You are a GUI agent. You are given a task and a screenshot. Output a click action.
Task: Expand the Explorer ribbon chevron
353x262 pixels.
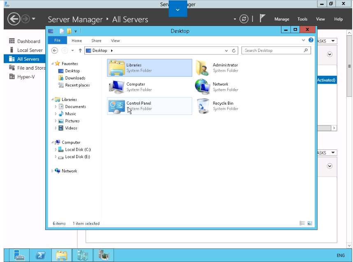coord(304,40)
